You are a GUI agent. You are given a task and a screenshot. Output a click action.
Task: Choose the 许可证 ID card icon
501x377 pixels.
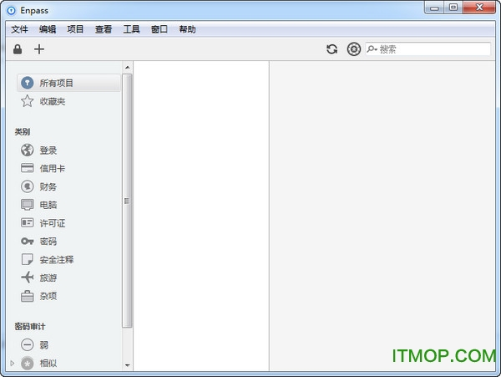click(28, 223)
